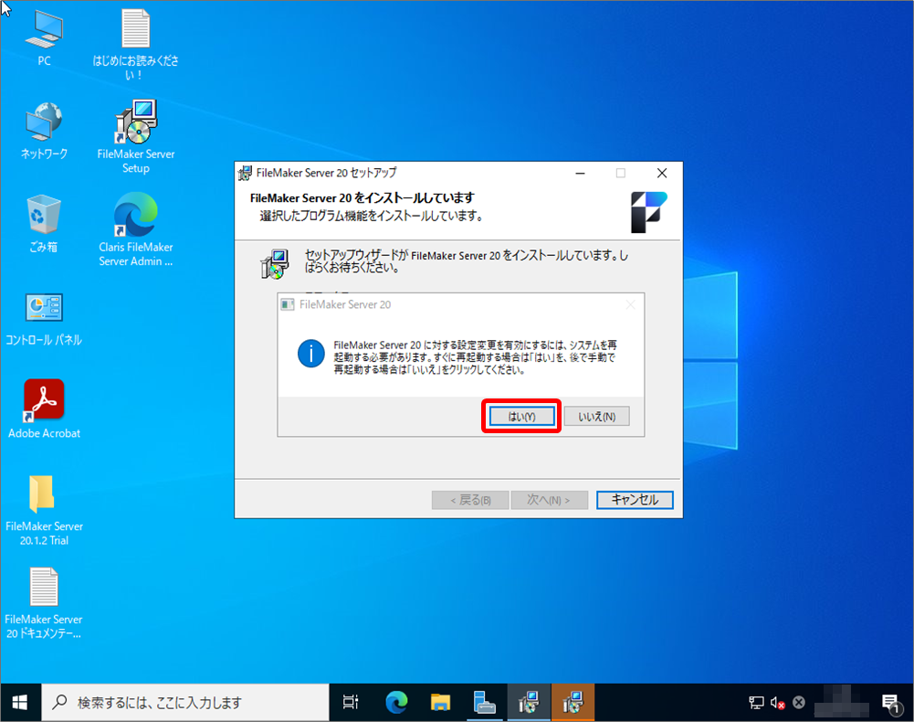Select the ネットワーク desktop icon
The height and width of the screenshot is (722, 914).
(x=44, y=131)
